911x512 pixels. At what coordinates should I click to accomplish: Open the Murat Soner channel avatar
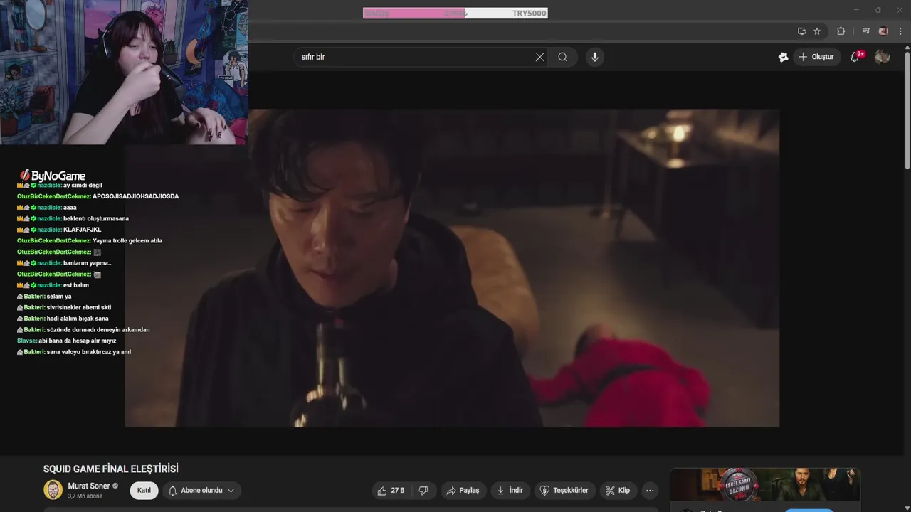coord(53,490)
